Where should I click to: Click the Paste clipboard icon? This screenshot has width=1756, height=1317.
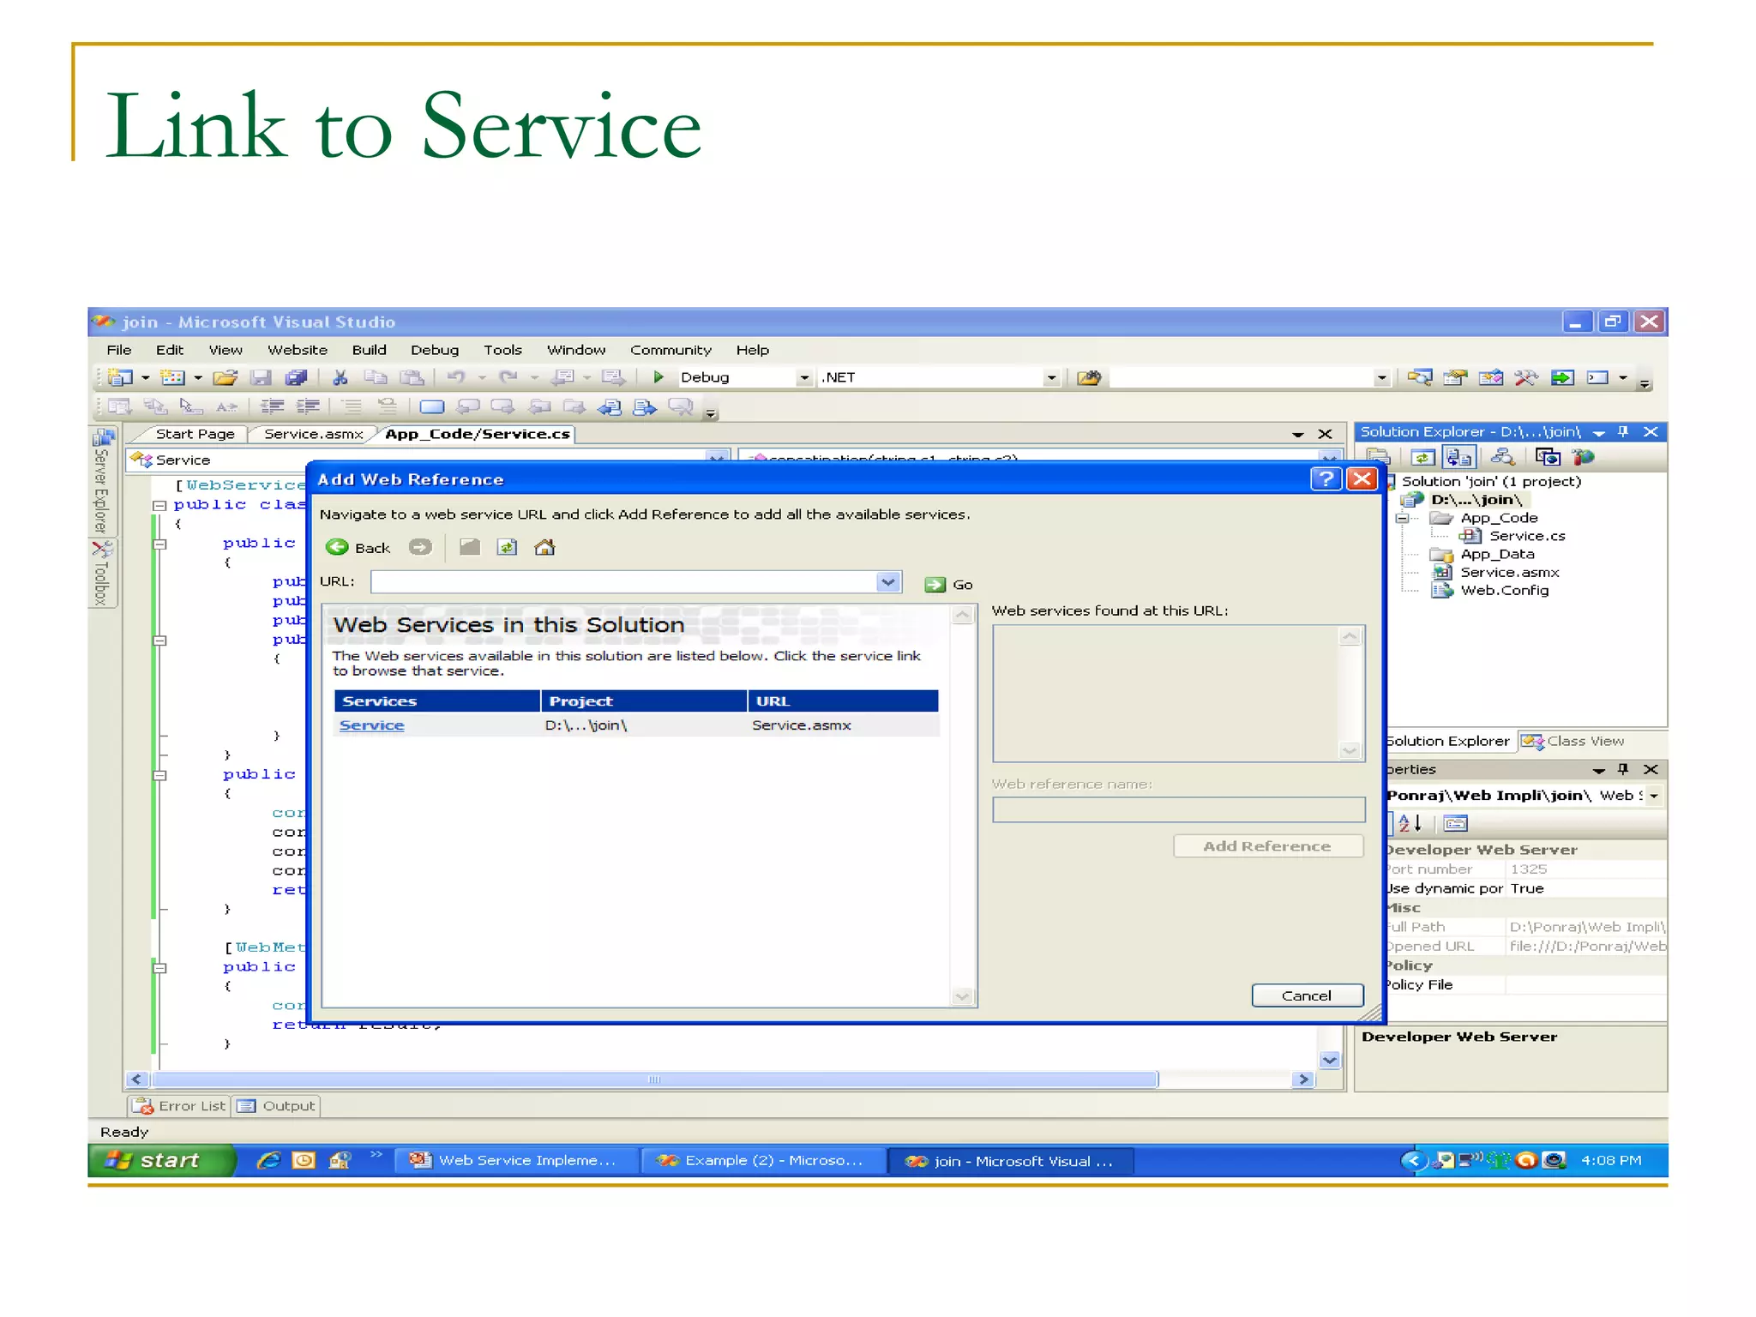412,378
